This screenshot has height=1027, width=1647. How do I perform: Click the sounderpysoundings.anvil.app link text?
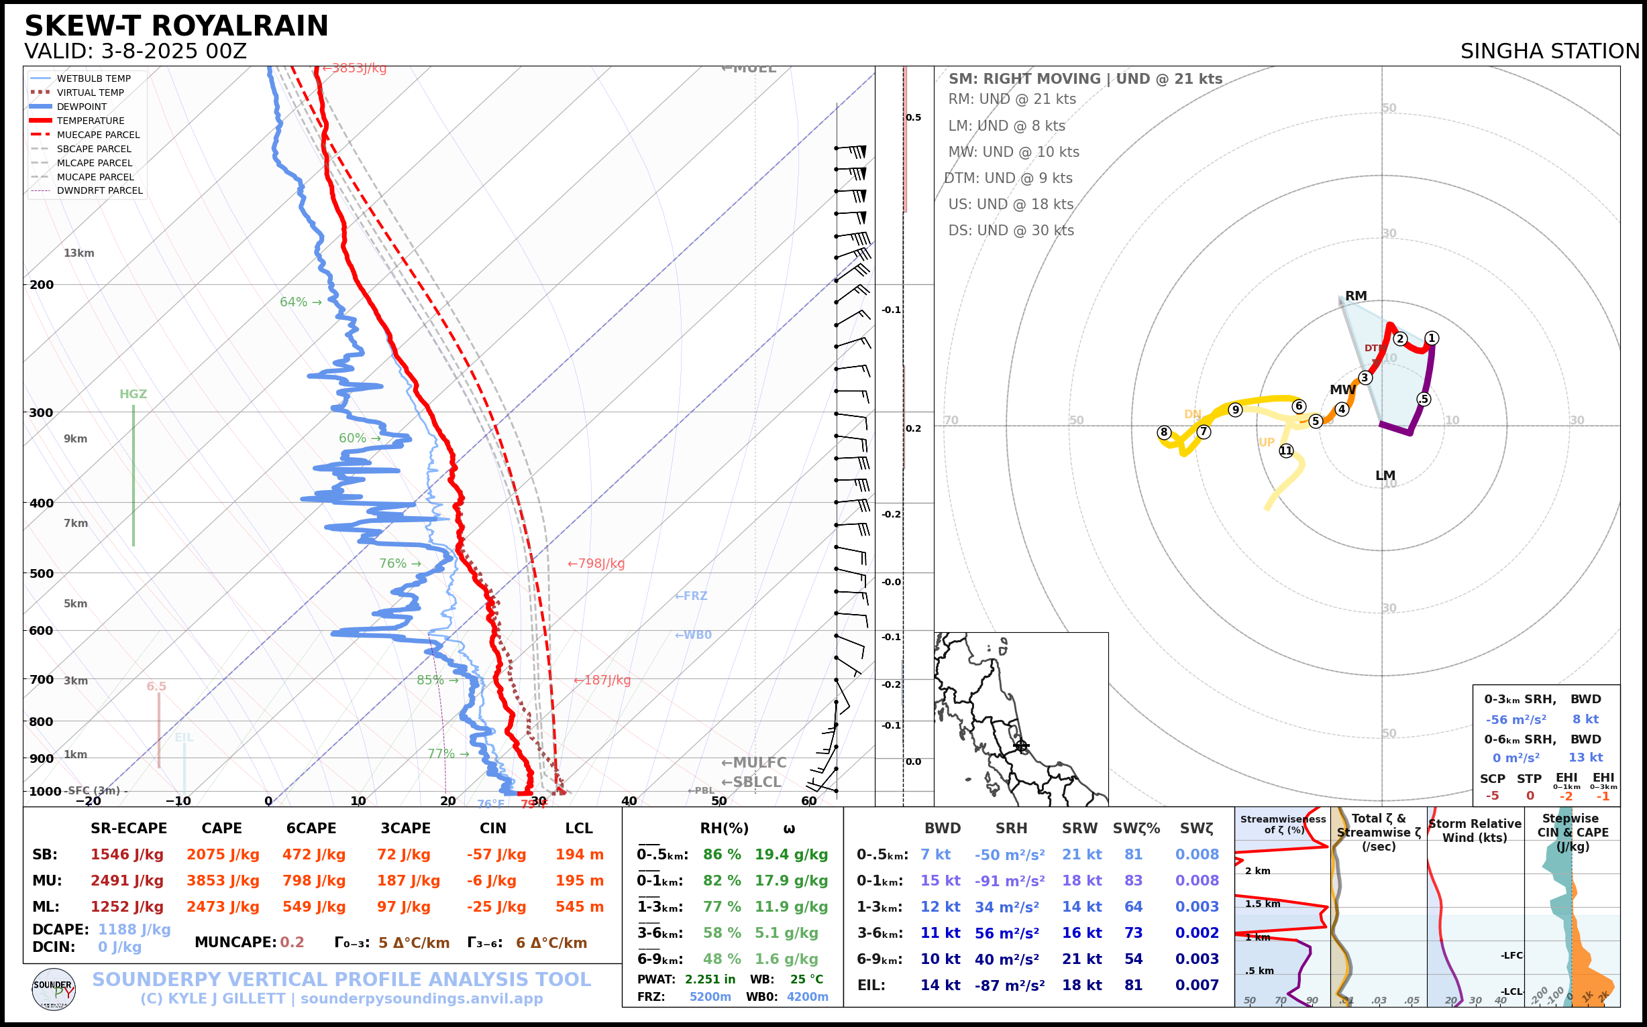[x=421, y=999]
